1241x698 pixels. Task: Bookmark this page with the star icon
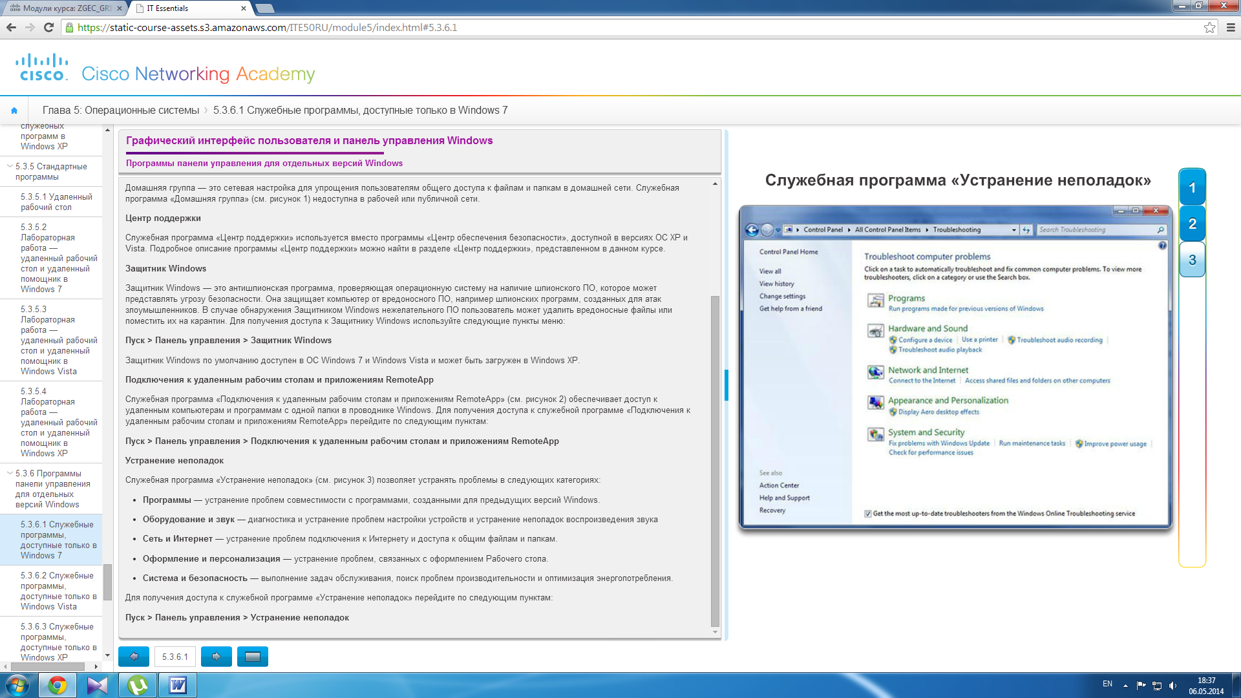(x=1209, y=27)
